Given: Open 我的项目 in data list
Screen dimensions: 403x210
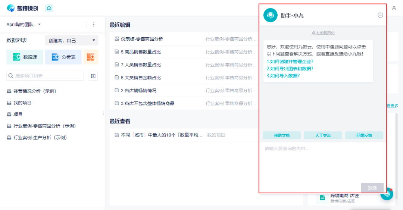Looking at the screenshot, I should point(22,103).
